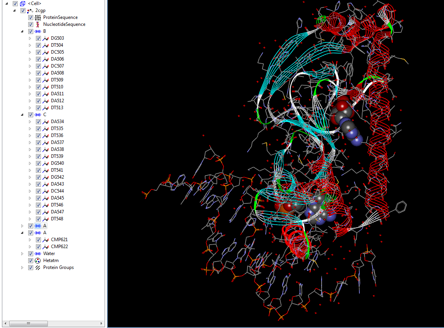Expand the DG503 residue node
The width and height of the screenshot is (444, 328).
pyautogui.click(x=30, y=38)
